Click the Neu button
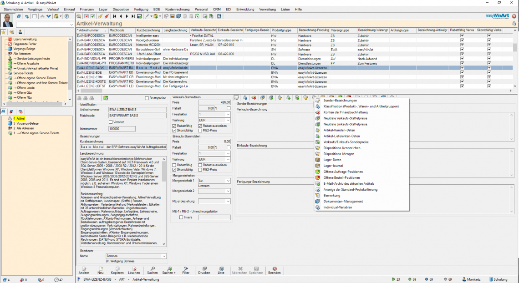 point(100,270)
